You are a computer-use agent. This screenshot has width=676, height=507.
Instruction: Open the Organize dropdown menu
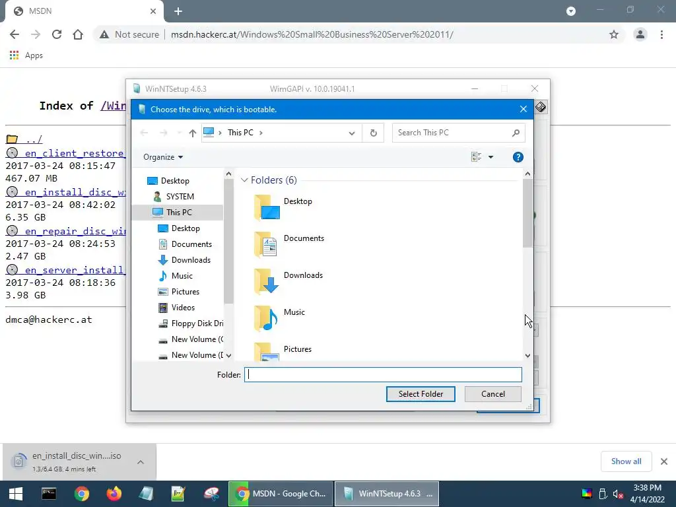tap(163, 157)
